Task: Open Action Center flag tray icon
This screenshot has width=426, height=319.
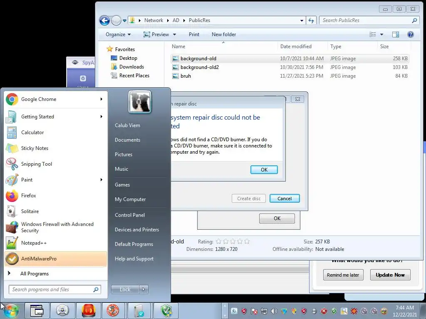Action: (x=254, y=311)
